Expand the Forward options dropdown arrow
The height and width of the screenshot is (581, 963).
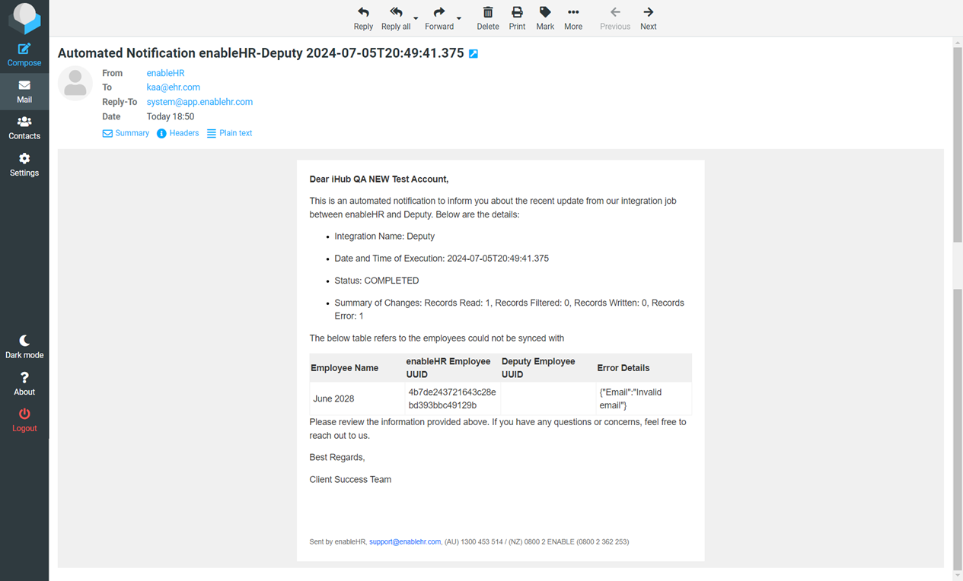click(x=459, y=18)
